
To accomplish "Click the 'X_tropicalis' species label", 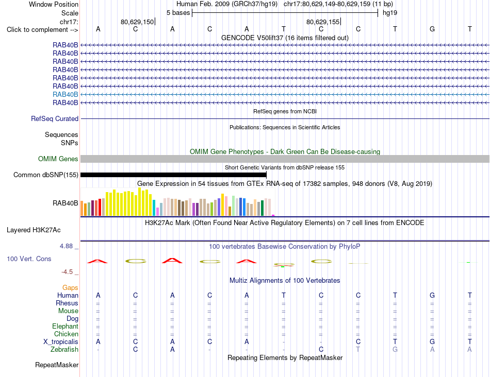I will (61, 342).
